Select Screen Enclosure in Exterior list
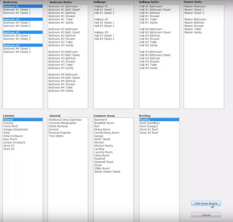 14,143
